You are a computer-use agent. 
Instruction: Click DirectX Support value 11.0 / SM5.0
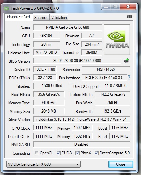coord(115,86)
